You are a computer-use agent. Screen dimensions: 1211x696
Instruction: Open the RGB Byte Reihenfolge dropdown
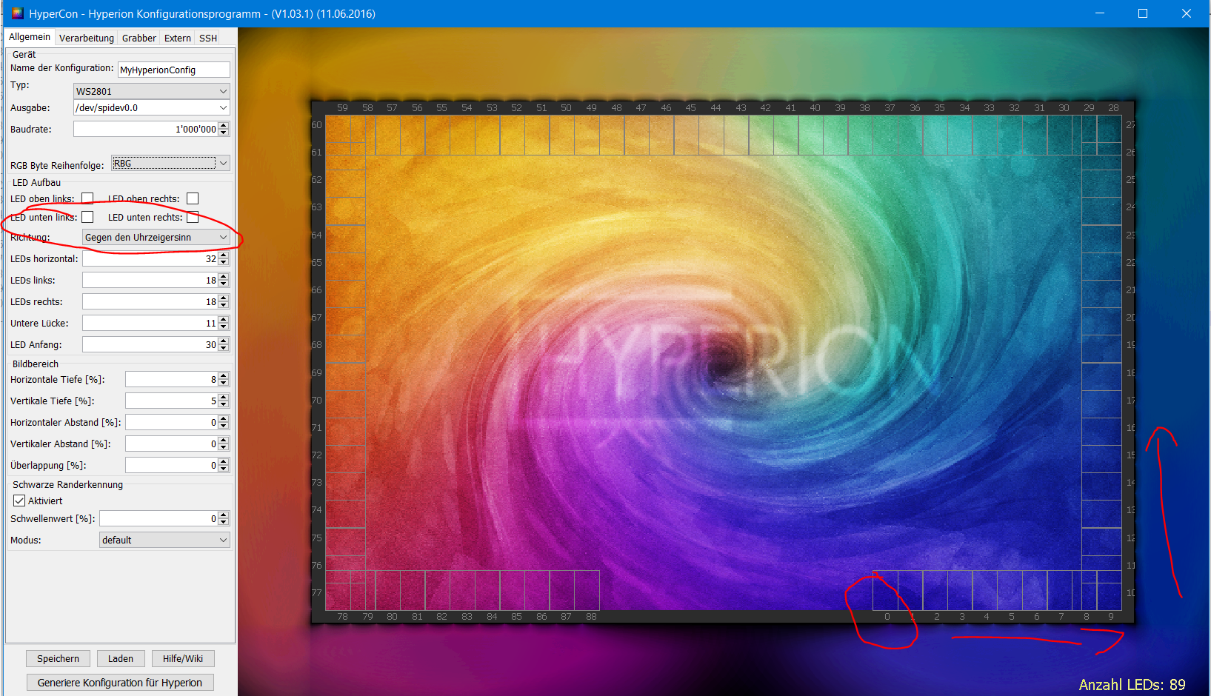(170, 164)
